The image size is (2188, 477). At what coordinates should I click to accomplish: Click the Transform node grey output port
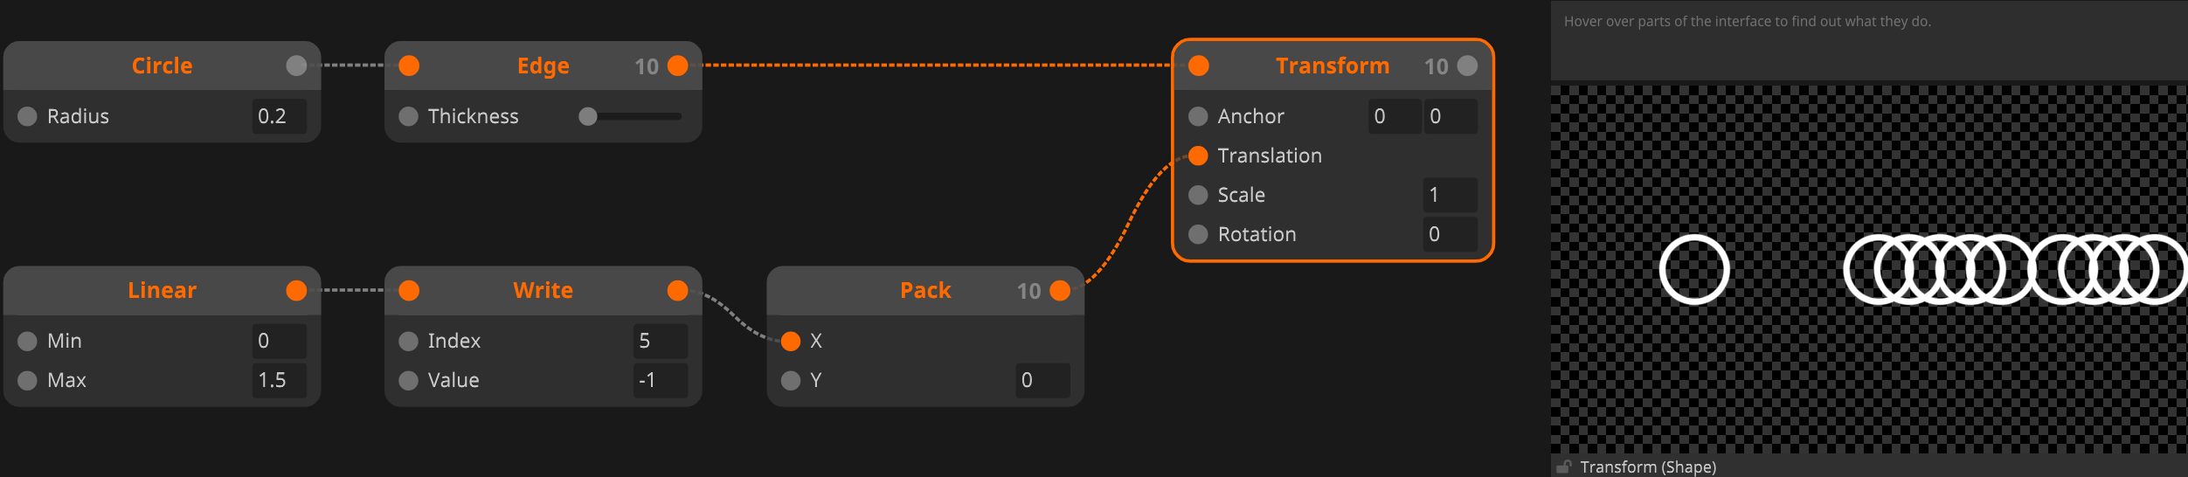click(x=1468, y=66)
